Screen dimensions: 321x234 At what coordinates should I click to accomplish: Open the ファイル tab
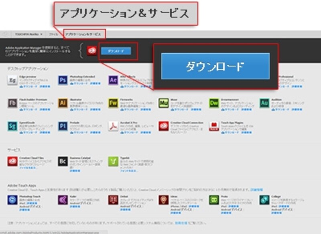pos(53,34)
